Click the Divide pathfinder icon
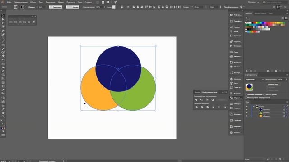 196,107
